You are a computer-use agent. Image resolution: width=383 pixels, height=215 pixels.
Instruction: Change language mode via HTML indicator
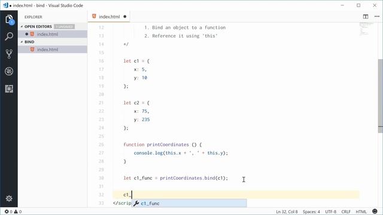[x=361, y=211]
